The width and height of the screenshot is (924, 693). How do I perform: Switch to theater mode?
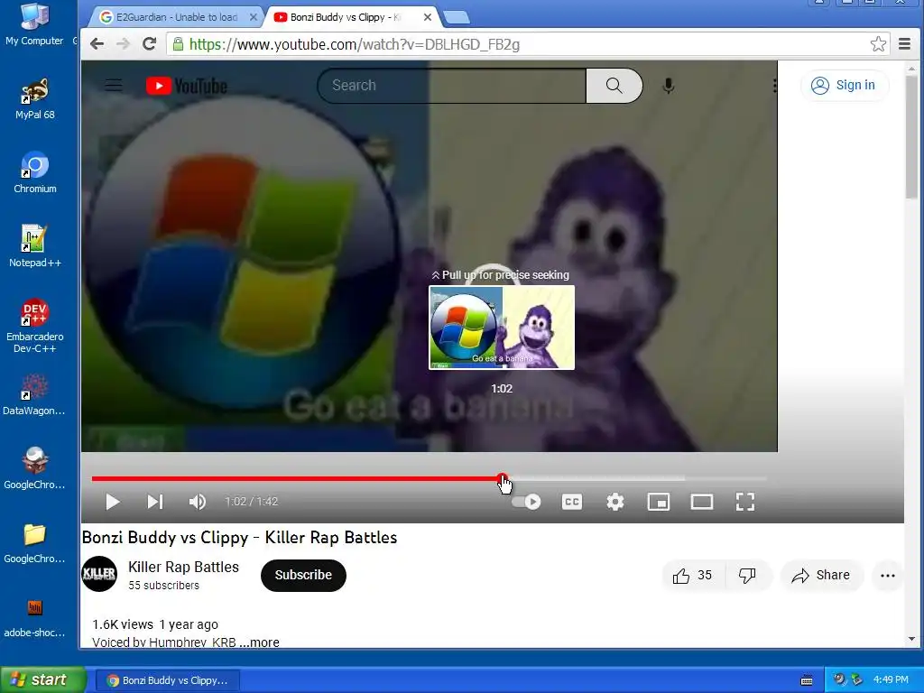pyautogui.click(x=702, y=502)
